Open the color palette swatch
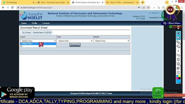This screenshot has width=185, height=104. click(178, 77)
